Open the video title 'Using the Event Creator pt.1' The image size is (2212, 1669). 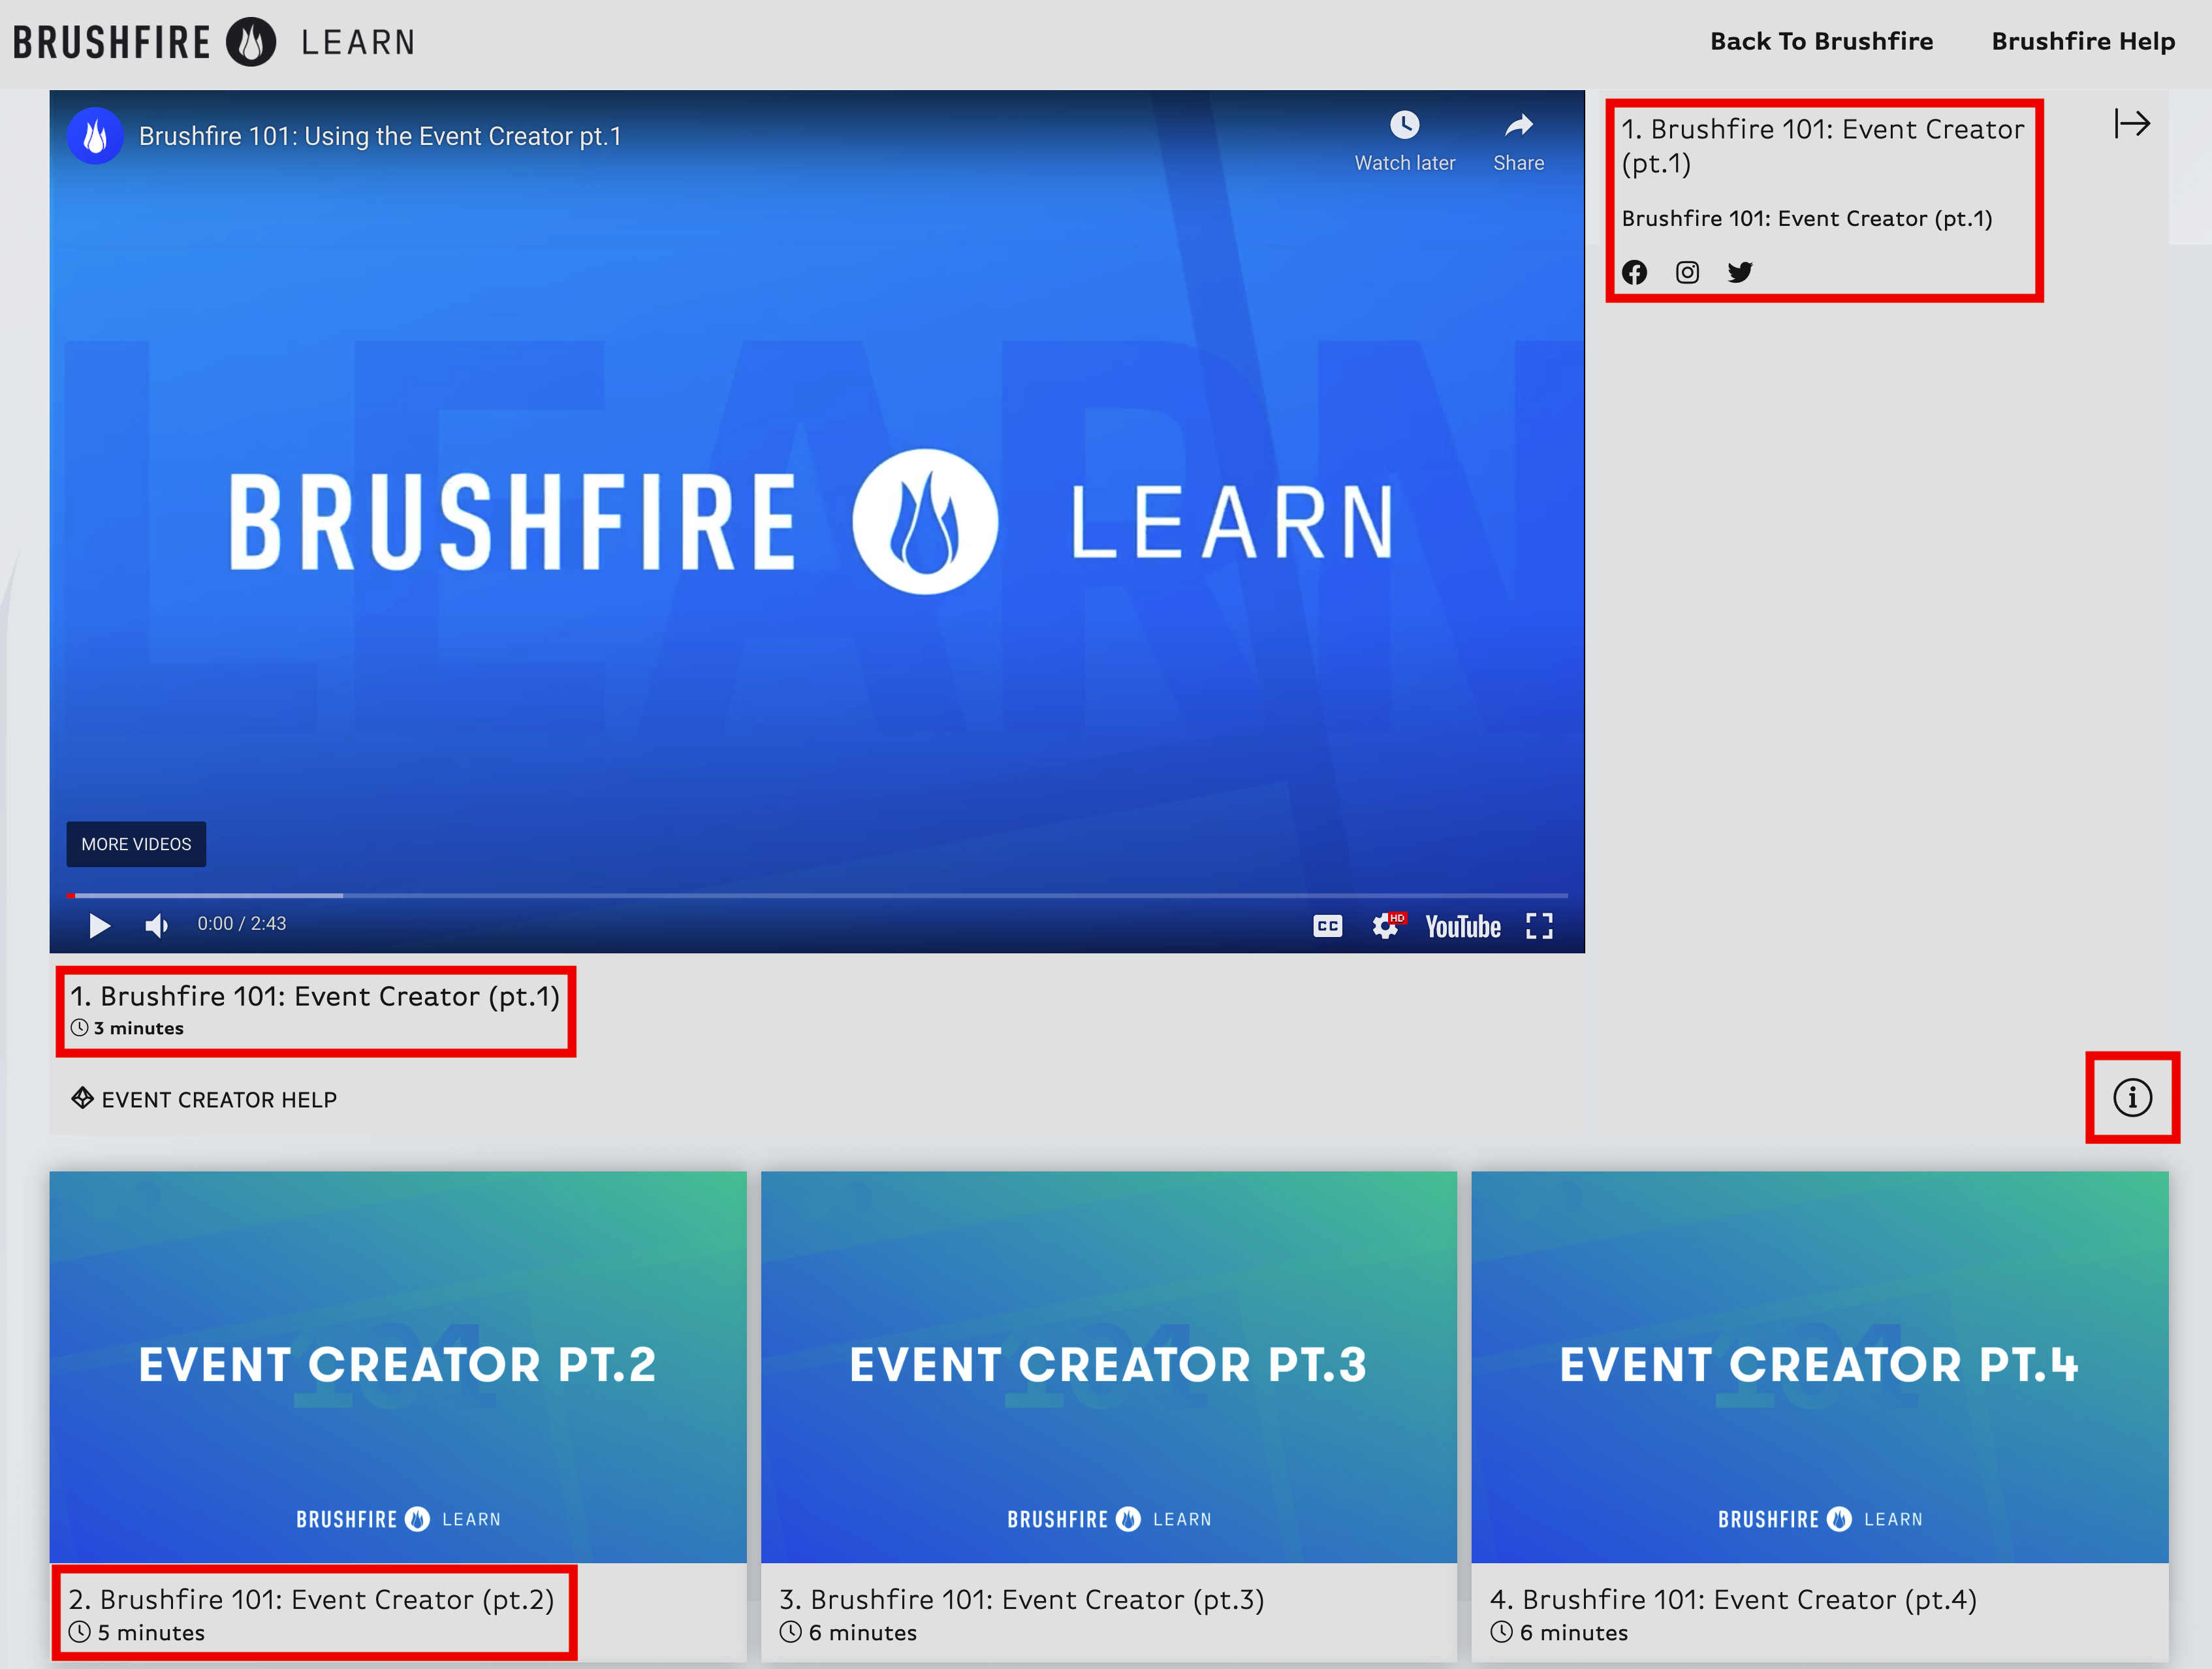click(x=380, y=136)
